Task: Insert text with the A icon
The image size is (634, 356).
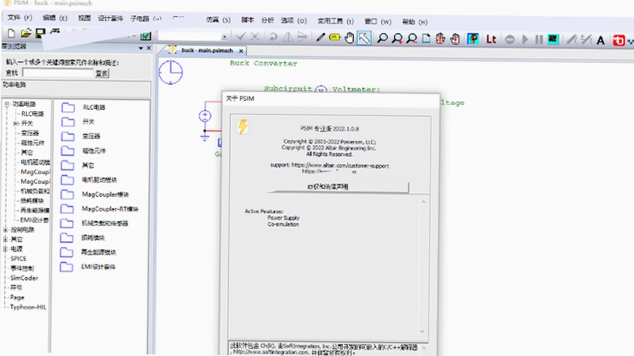Action: (600, 40)
